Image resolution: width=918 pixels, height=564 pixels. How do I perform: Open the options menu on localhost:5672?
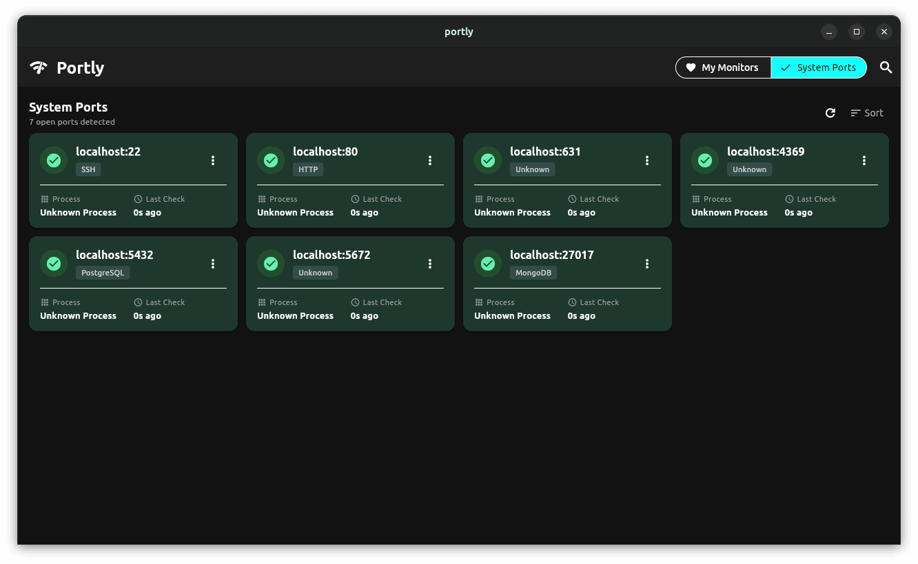click(x=430, y=263)
